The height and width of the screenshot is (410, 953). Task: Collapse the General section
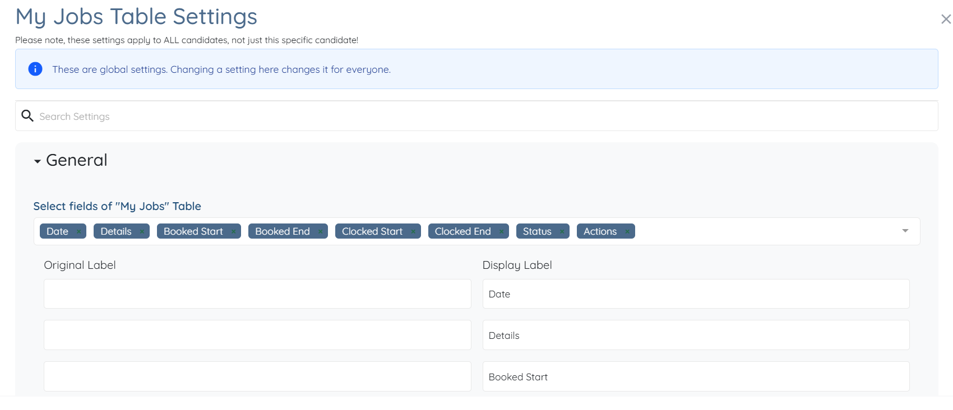(x=38, y=161)
